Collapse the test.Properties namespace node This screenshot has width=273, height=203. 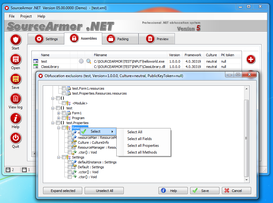53,123
